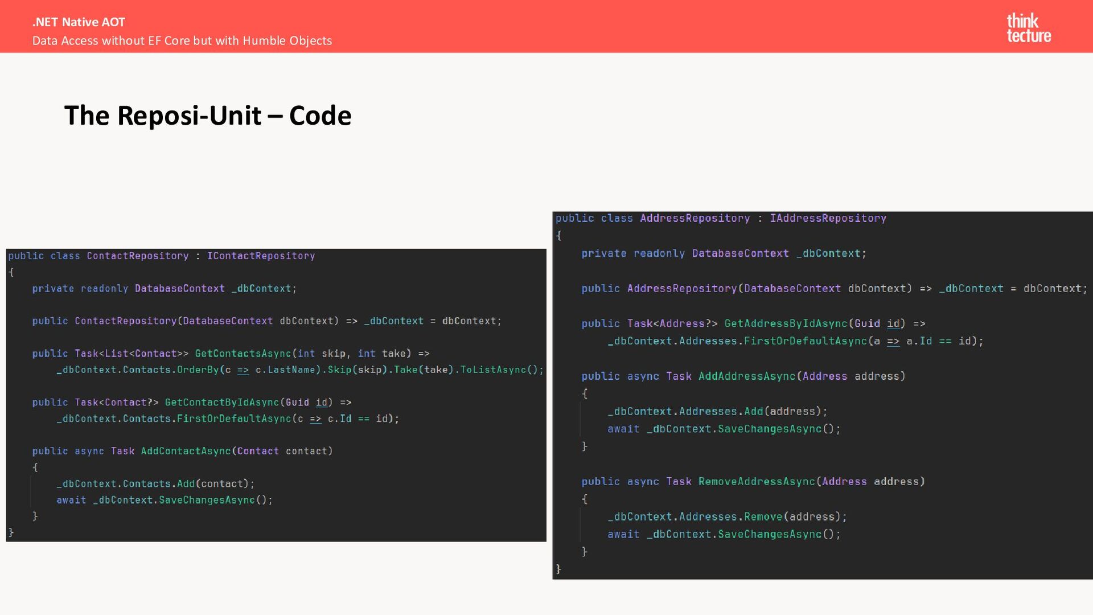Click the Contacts.FirstOrDefaultAsync line
Image resolution: width=1093 pixels, height=615 pixels.
[228, 419]
